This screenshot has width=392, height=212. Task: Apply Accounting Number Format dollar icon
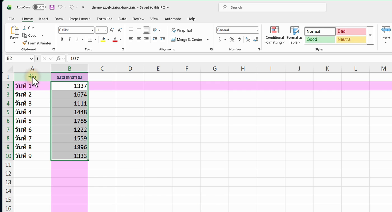pyautogui.click(x=220, y=39)
